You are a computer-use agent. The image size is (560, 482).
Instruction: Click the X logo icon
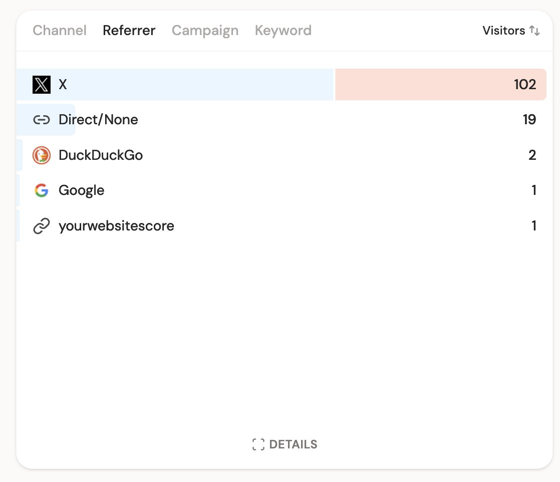(42, 84)
